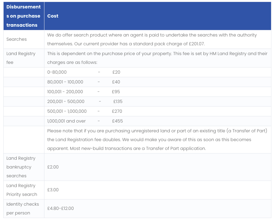Select the Transfer of Part note paragraph
The width and height of the screenshot is (274, 220).
(157, 139)
